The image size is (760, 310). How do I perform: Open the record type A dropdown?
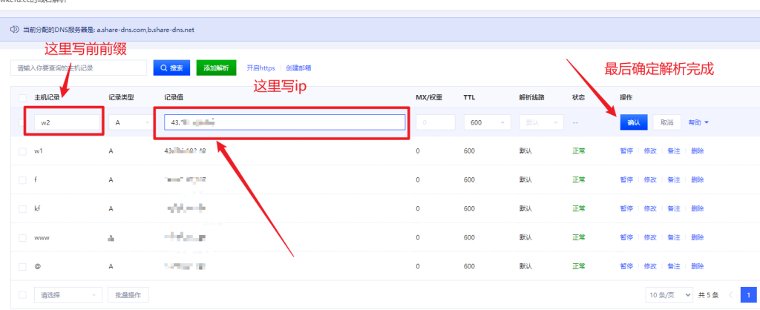(128, 122)
